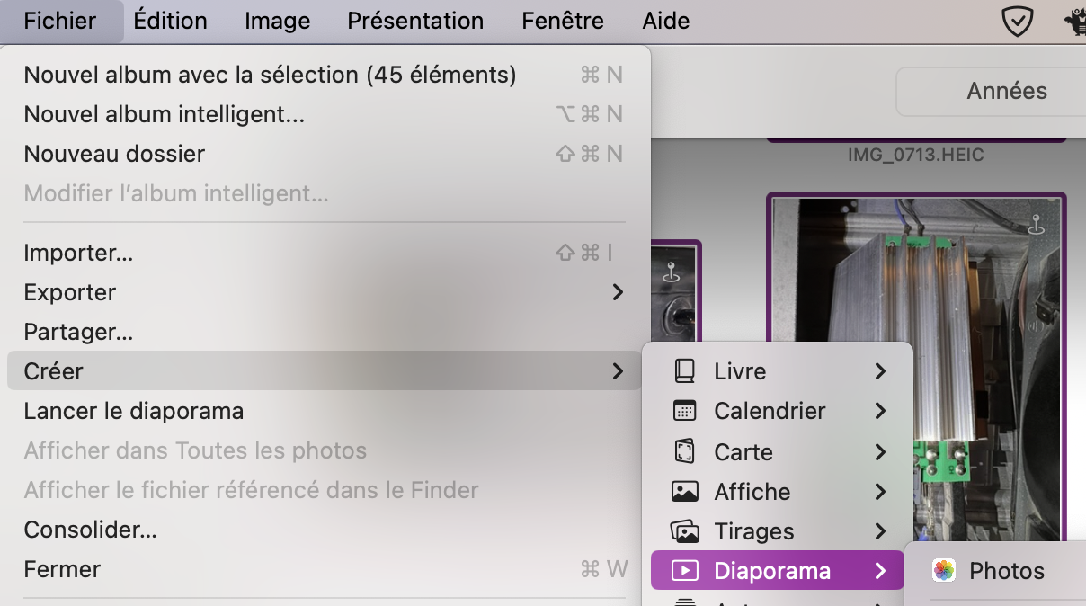Click the shield icon in menu bar

point(1017,22)
